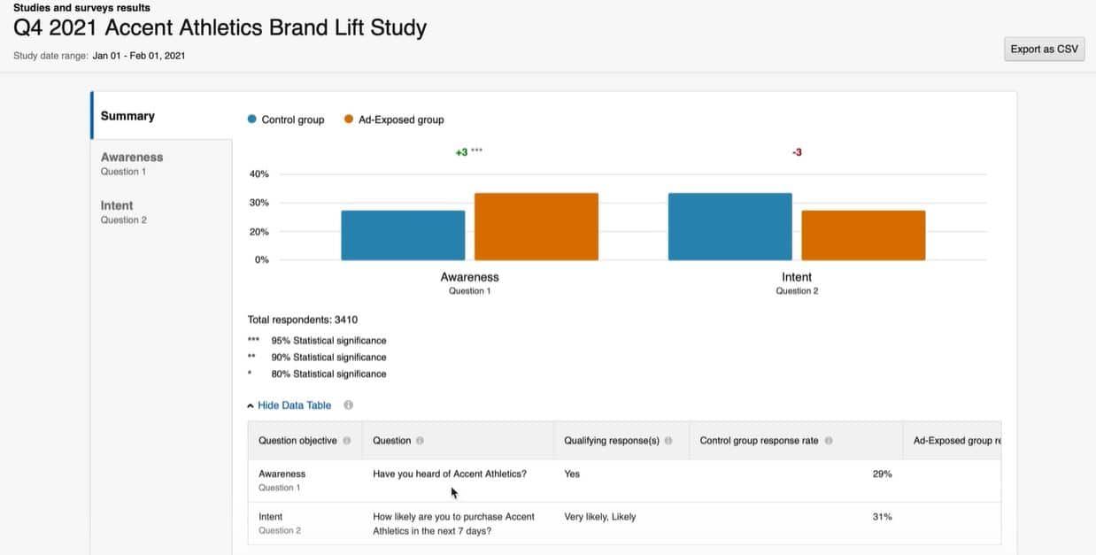Click the 'Yes' qualifying response cell
The height and width of the screenshot is (555, 1096).
[x=572, y=474]
